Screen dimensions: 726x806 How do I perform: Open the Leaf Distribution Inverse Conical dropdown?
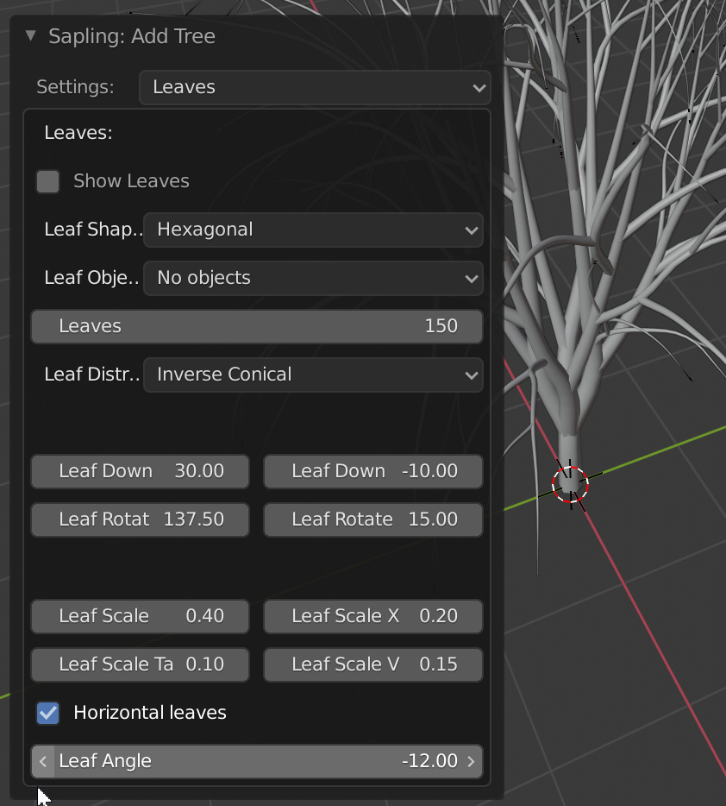(x=313, y=375)
